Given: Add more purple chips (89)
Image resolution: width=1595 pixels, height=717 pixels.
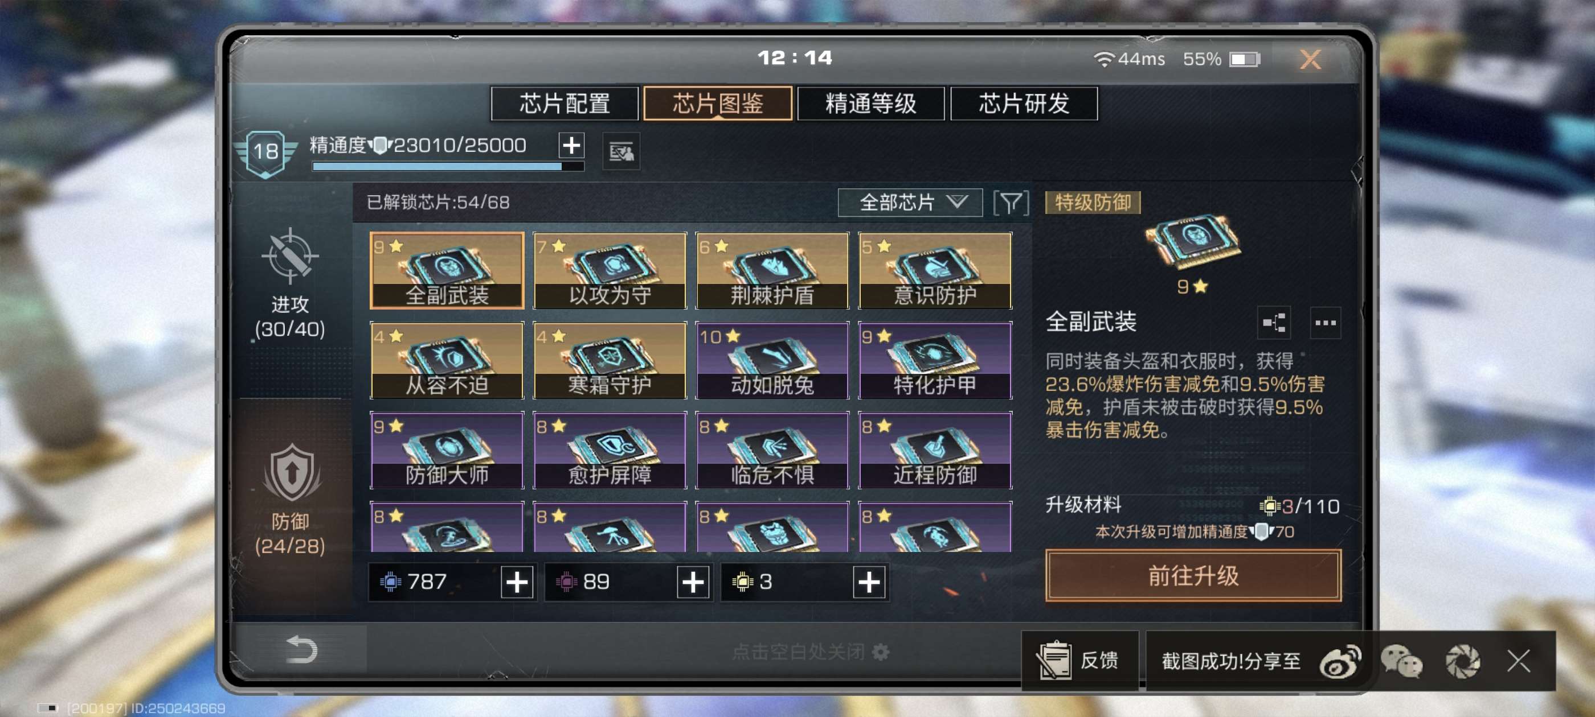Looking at the screenshot, I should coord(692,582).
